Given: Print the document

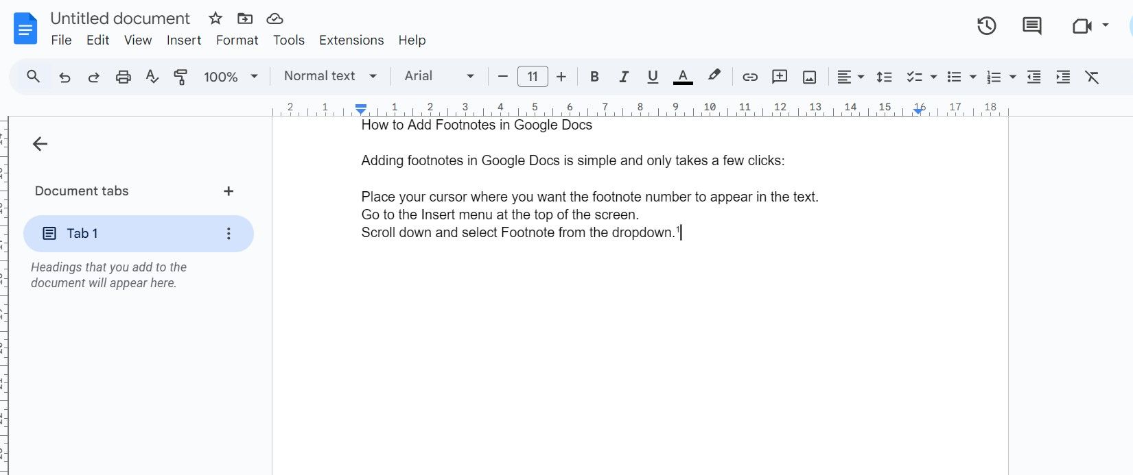Looking at the screenshot, I should coord(124,77).
